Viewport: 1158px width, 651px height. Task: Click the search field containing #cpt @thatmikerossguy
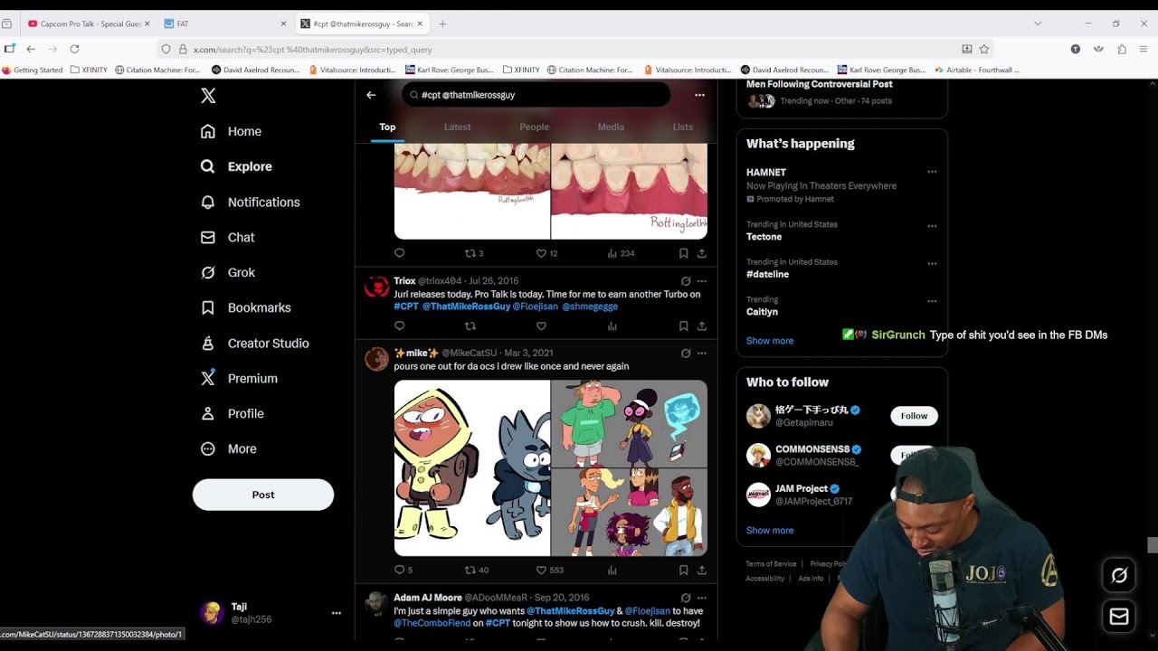coord(536,95)
